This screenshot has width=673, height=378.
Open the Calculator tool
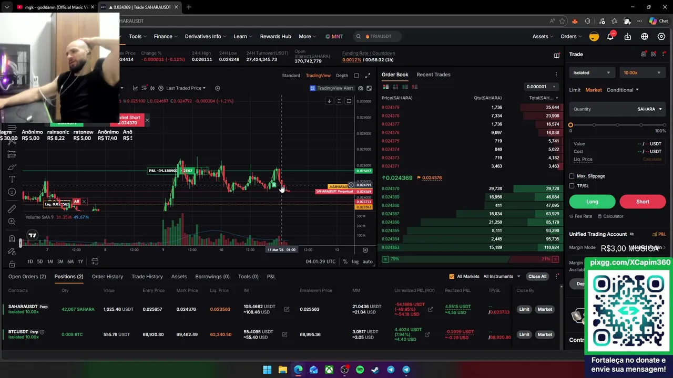click(610, 216)
